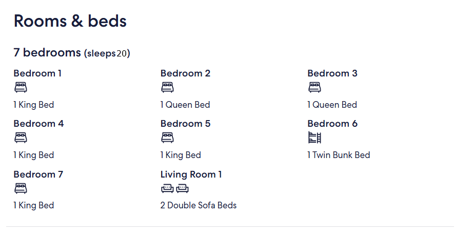Click the 7 bedrooms subheading
The height and width of the screenshot is (234, 472).
(x=47, y=53)
